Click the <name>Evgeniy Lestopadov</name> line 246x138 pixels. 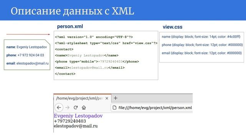(86, 55)
